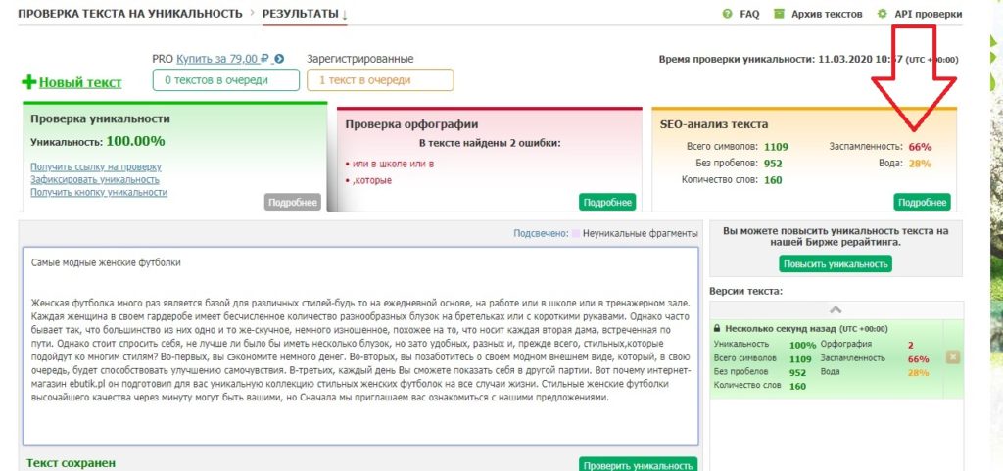Open the ПРОВЕРКА ТЕКСТА НА УНИКАЛЬНОСТЬ breadcrumb
This screenshot has width=1003, height=471.
(130, 14)
